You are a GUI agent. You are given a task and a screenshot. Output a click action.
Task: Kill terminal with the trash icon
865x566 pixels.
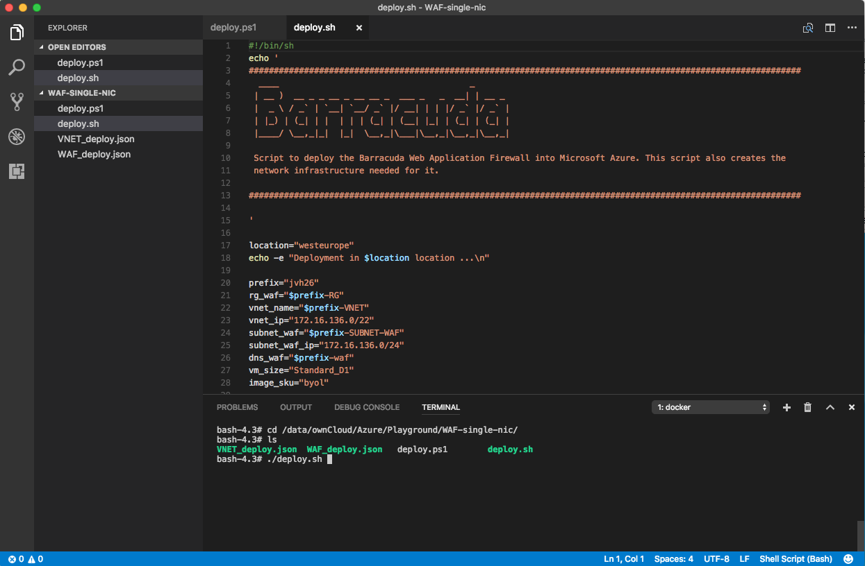tap(807, 408)
